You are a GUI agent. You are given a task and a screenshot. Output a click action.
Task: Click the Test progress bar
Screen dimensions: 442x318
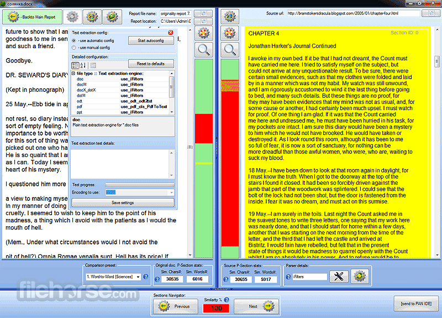[140, 185]
